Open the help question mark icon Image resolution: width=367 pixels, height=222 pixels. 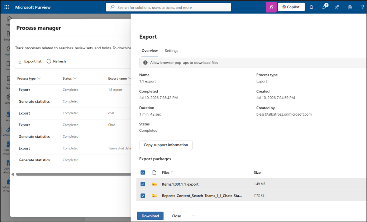tap(363, 7)
